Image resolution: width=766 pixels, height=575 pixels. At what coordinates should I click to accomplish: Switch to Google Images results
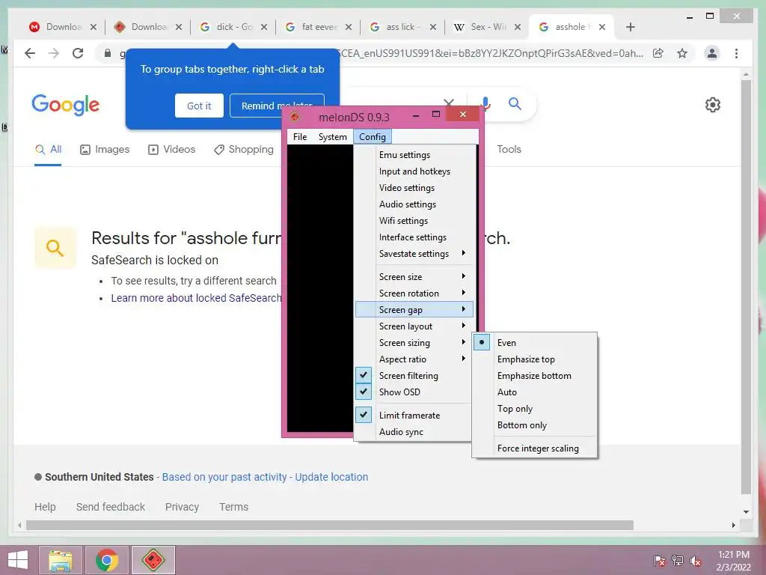105,149
